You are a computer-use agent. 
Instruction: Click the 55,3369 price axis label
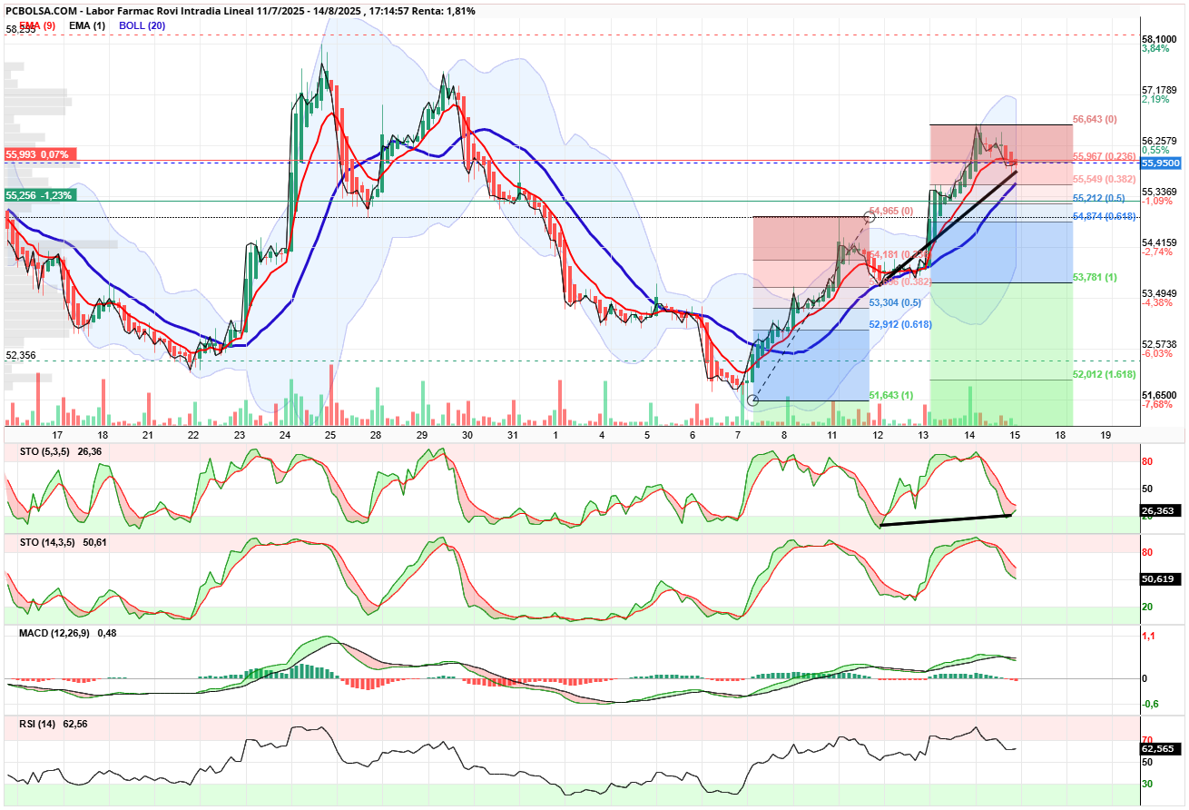coord(1159,192)
